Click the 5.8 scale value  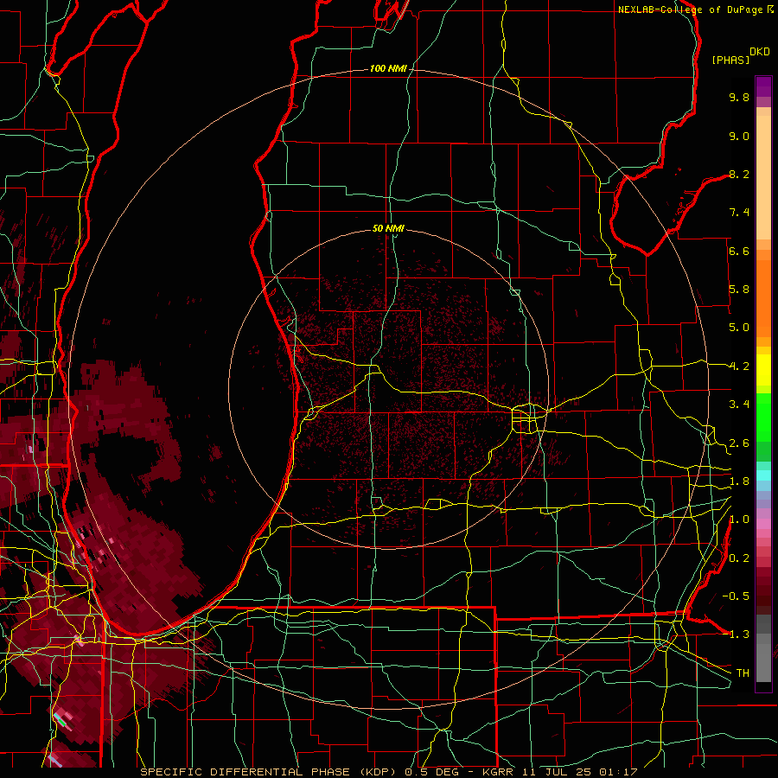click(x=739, y=290)
